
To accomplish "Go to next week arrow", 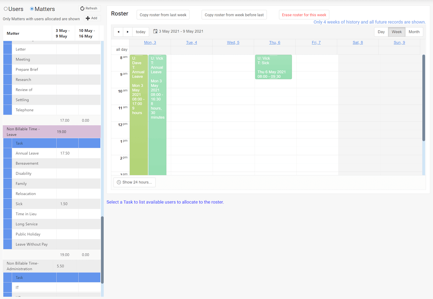I will (128, 32).
